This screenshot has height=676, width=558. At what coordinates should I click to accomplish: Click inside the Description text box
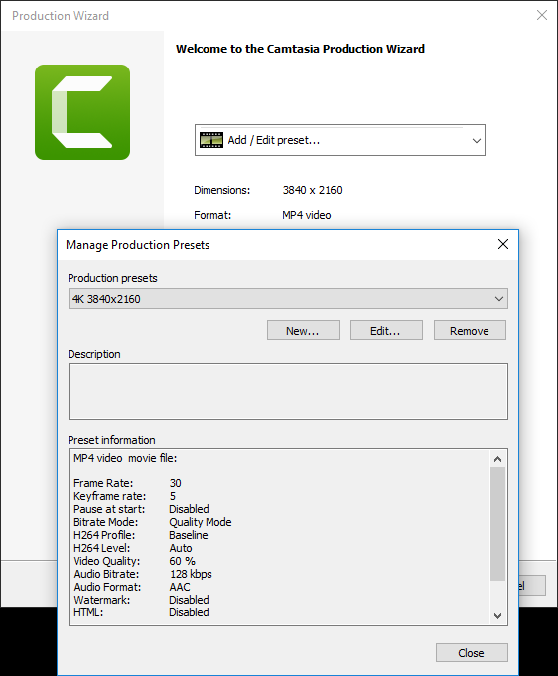(288, 391)
